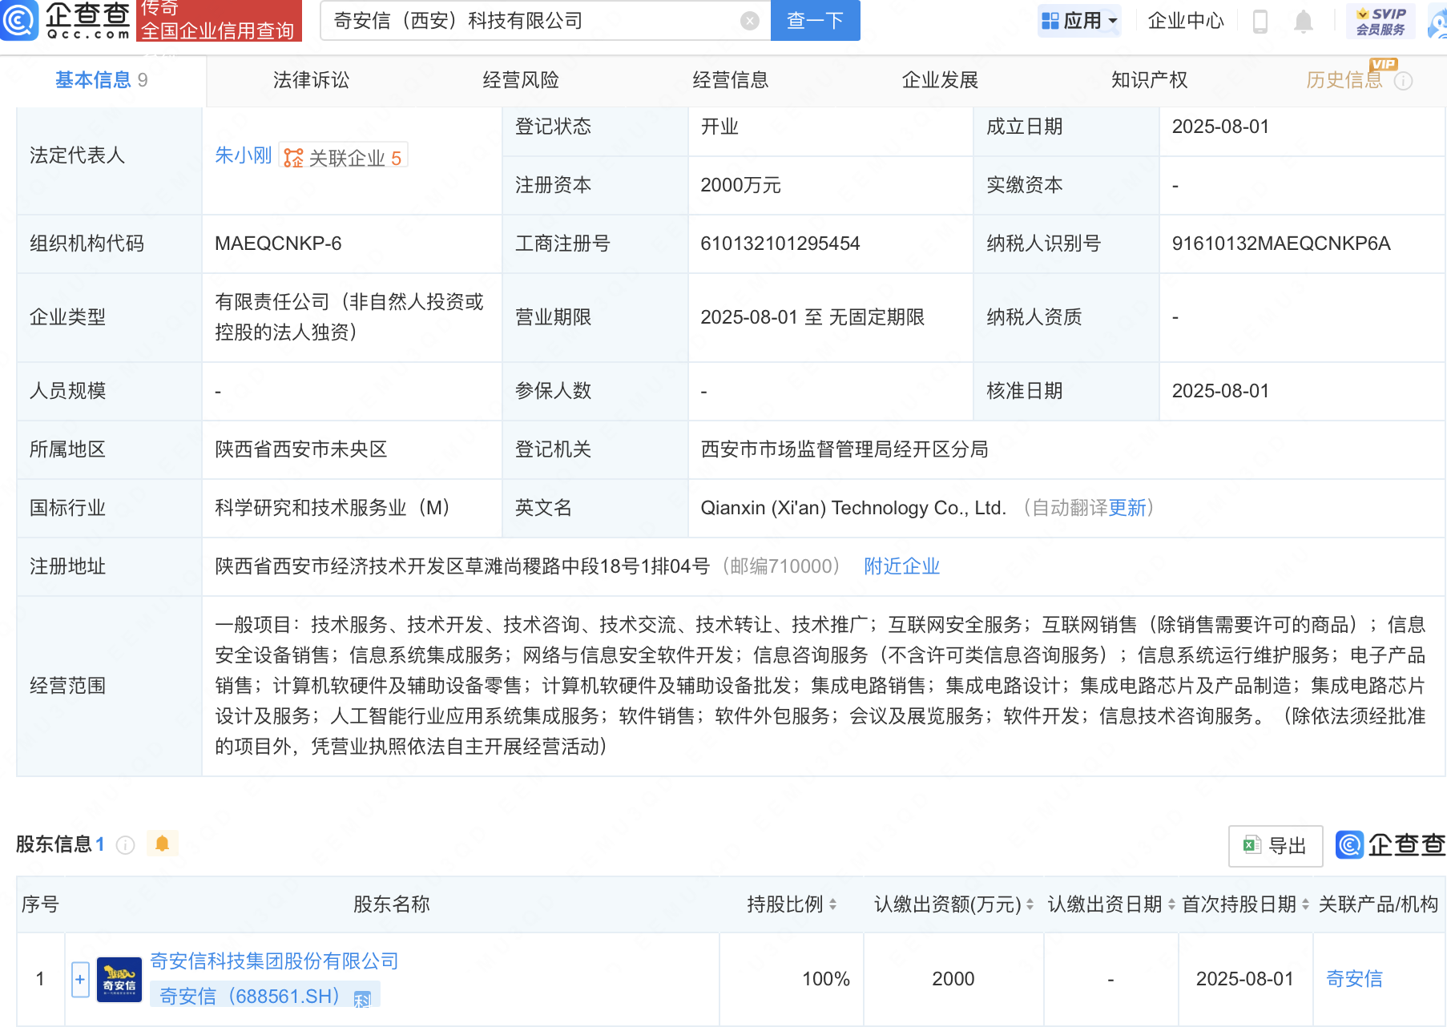Open the customer service avatar icon
1447x1027 pixels.
(1437, 22)
